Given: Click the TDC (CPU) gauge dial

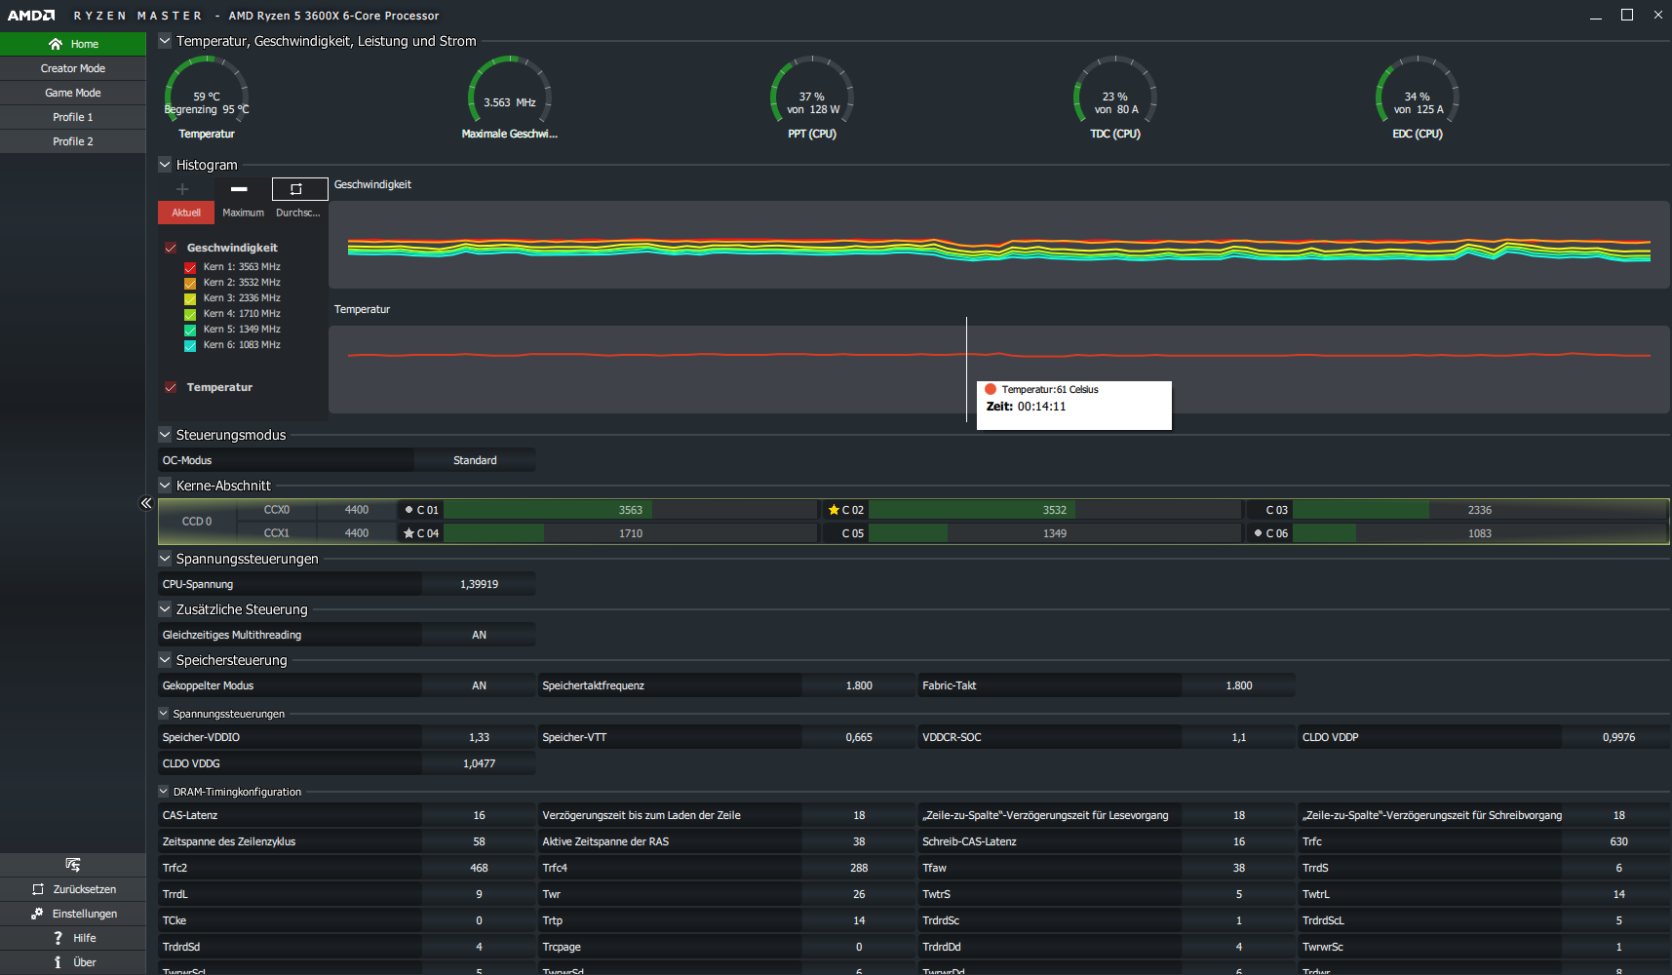Looking at the screenshot, I should (1115, 90).
